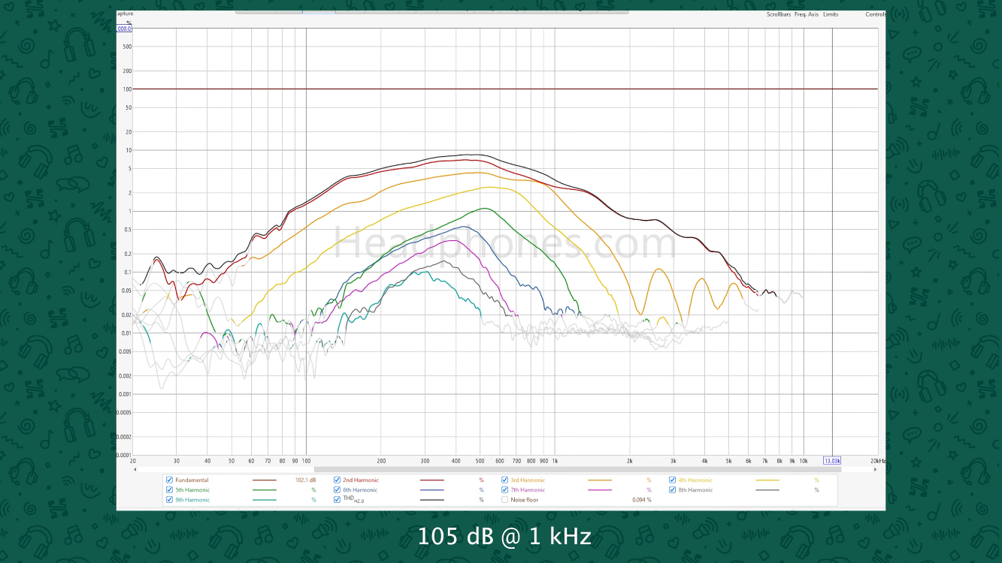Click the horizontal scrollbar left arrow
This screenshot has height=563, width=1002.
(x=135, y=470)
